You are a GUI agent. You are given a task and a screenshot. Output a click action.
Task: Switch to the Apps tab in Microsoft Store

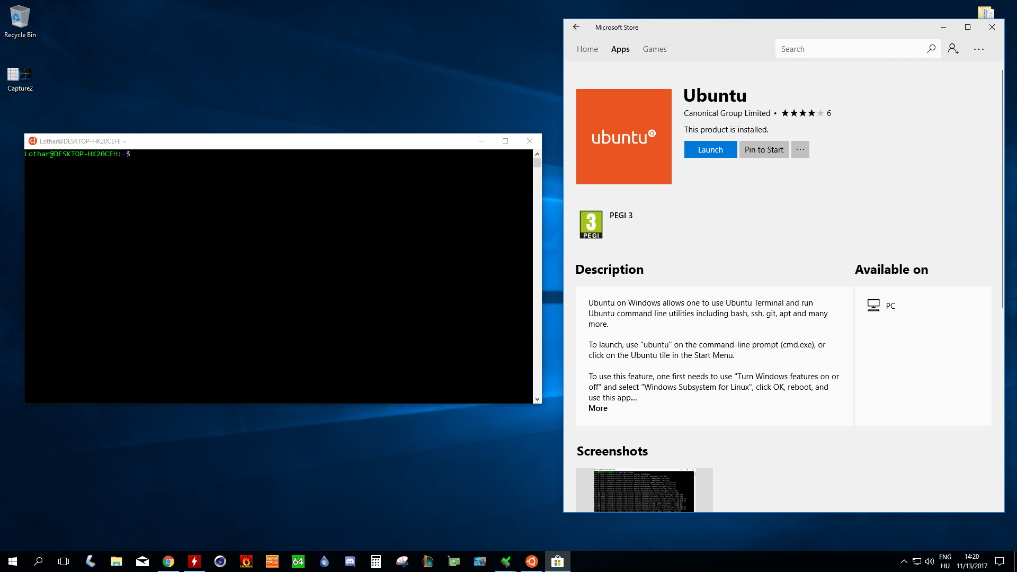[620, 49]
